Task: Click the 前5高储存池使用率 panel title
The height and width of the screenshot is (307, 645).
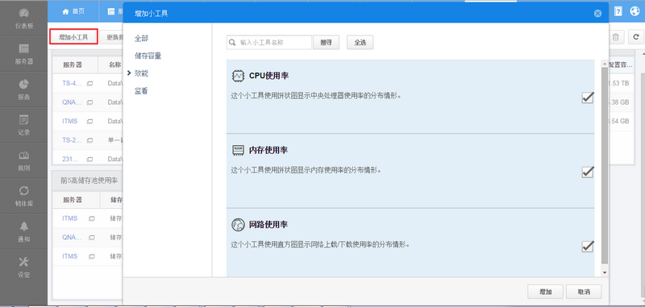Action: click(x=89, y=180)
